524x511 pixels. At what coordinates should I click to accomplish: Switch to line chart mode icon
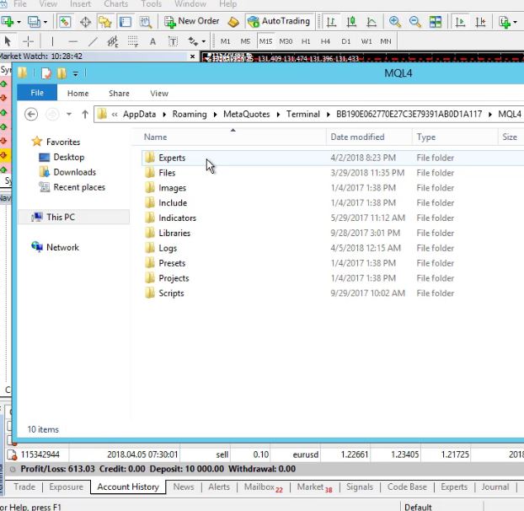[x=372, y=22]
